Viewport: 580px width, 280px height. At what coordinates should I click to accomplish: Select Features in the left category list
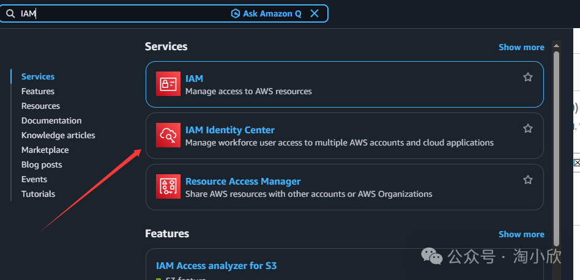pyautogui.click(x=38, y=91)
